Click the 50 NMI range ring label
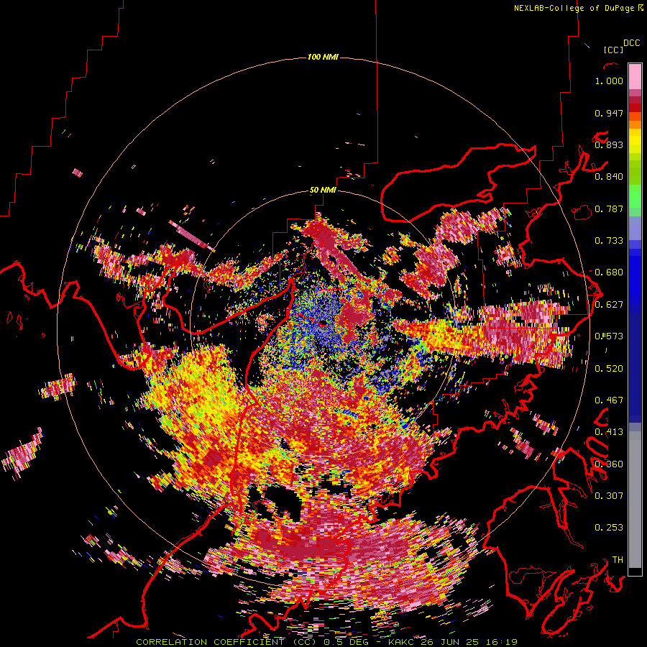The image size is (647, 647). click(323, 191)
